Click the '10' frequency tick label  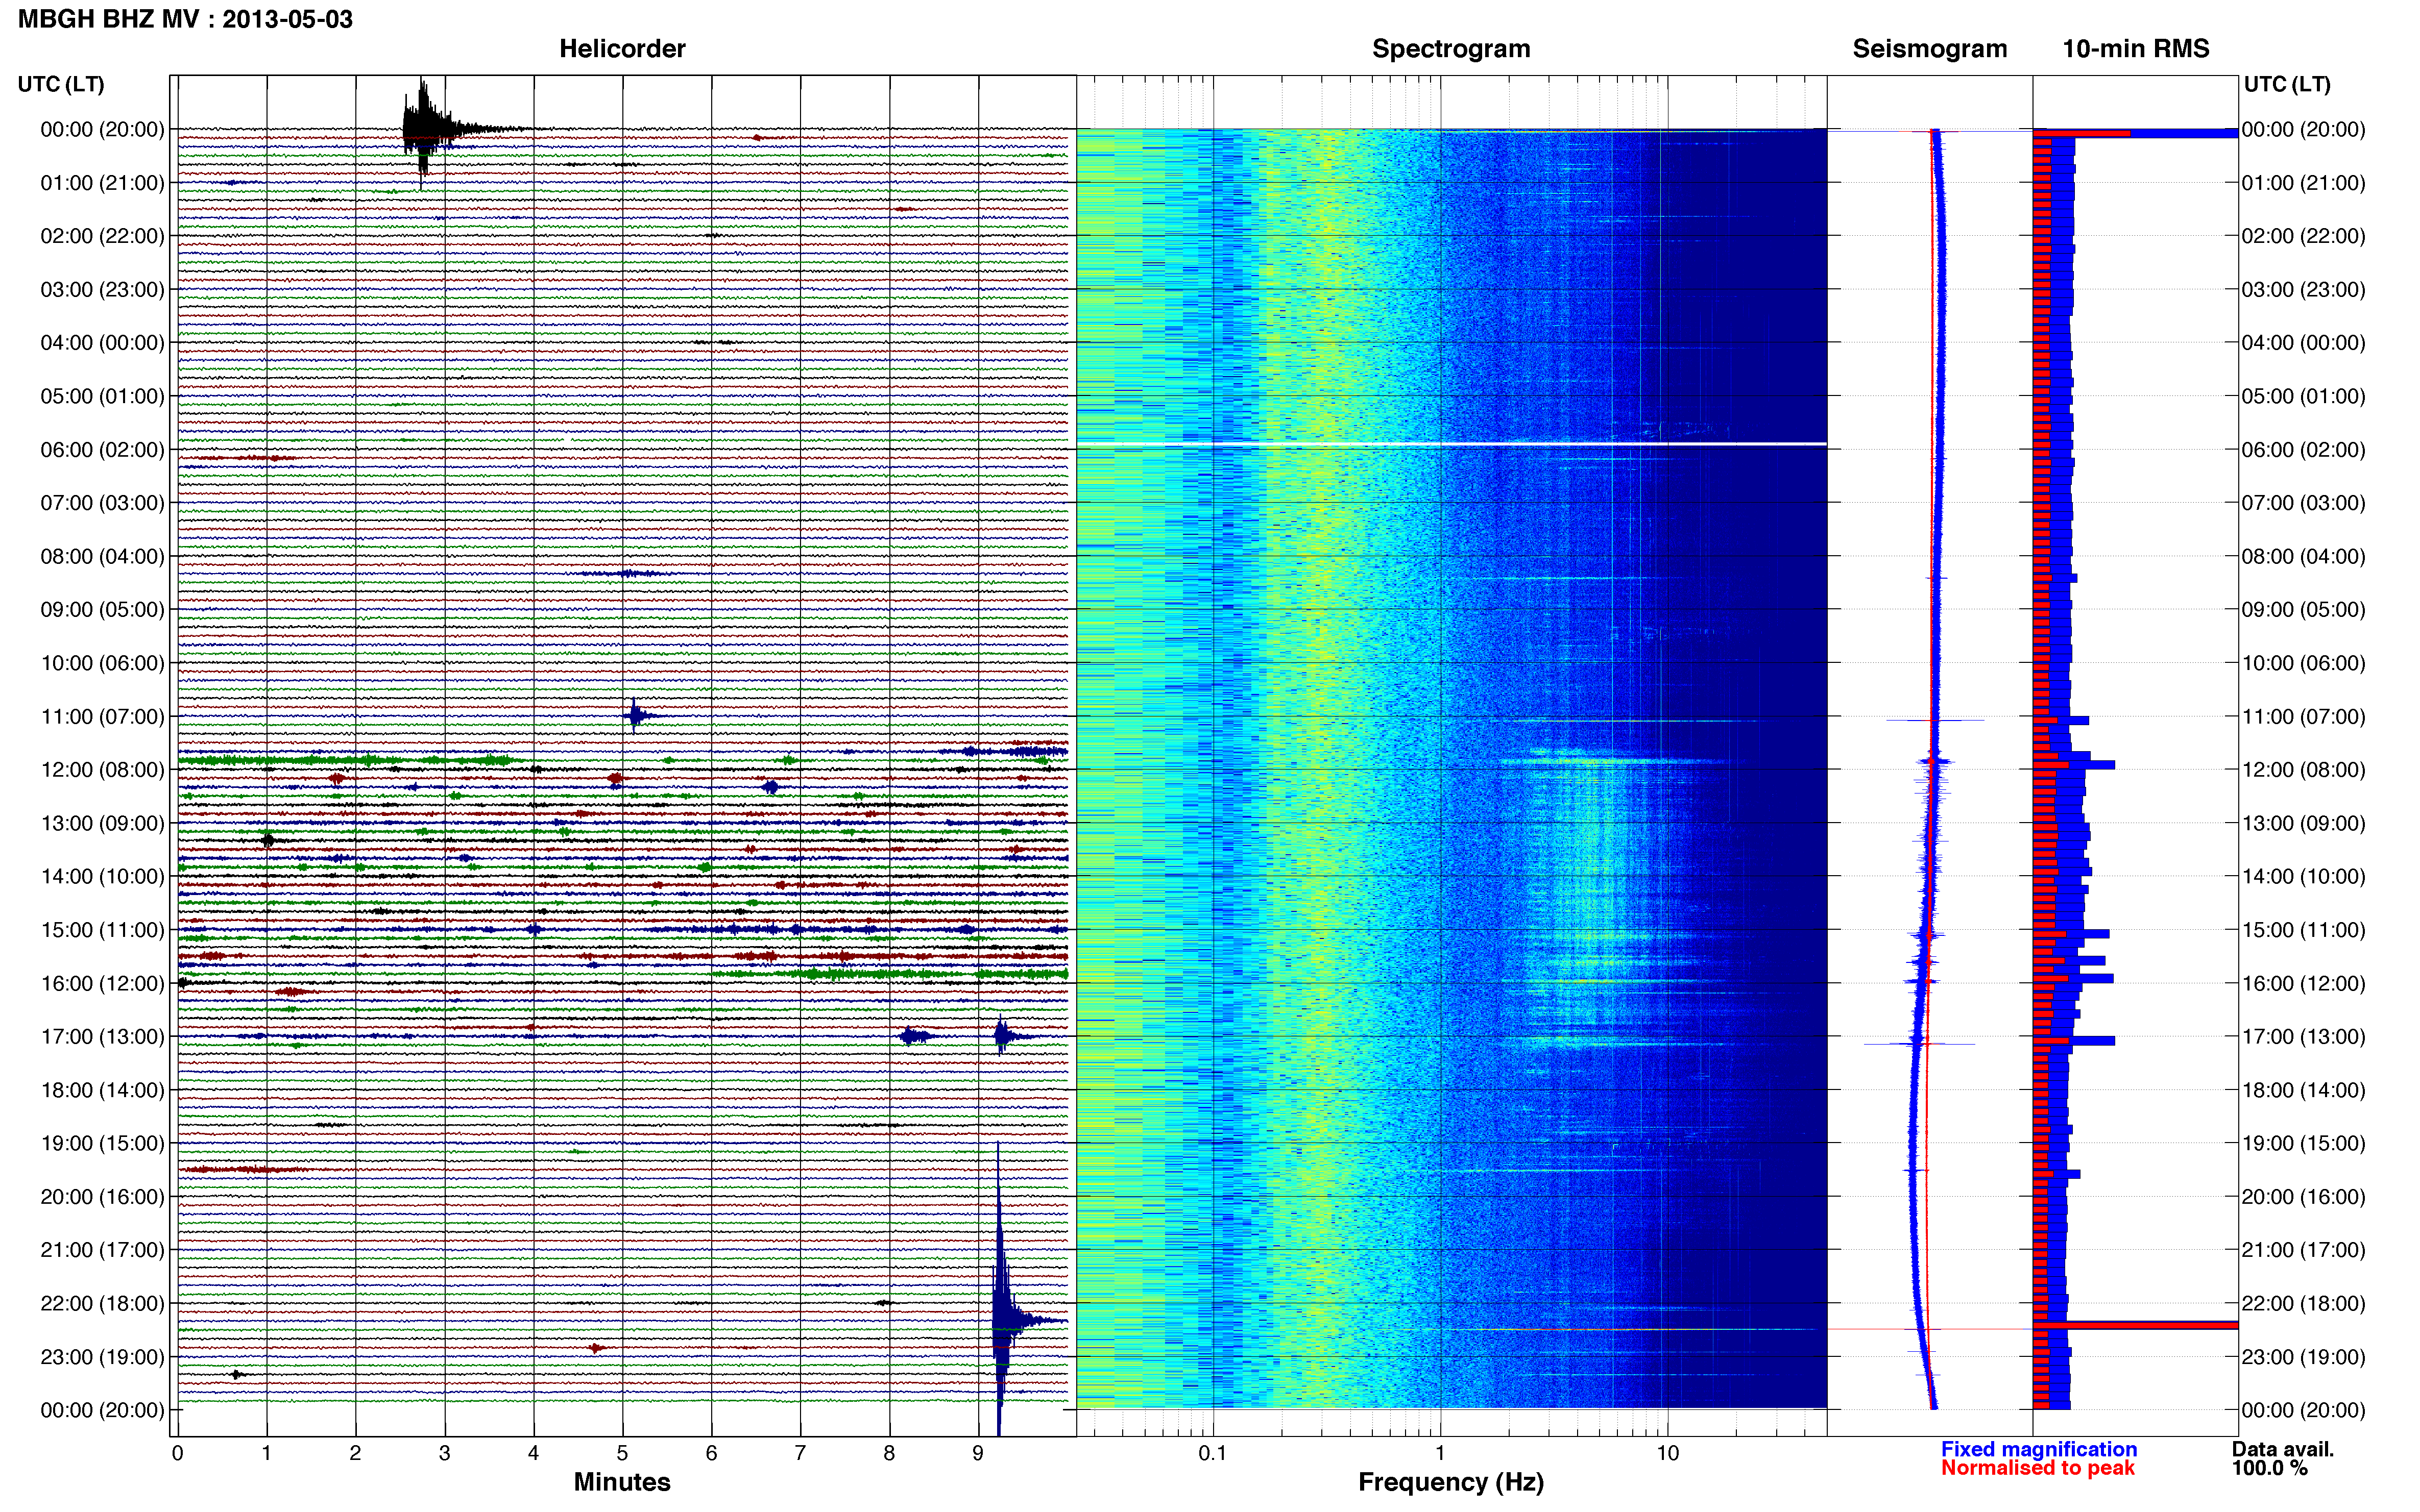pyautogui.click(x=1667, y=1453)
